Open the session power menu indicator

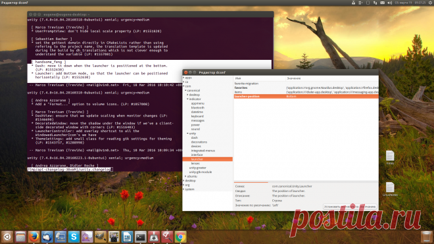coord(431,3)
